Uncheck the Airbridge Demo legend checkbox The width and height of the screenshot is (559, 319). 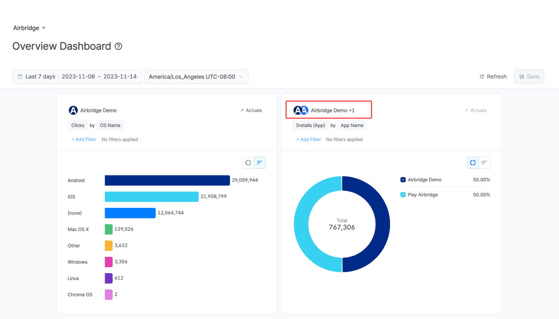(x=403, y=180)
